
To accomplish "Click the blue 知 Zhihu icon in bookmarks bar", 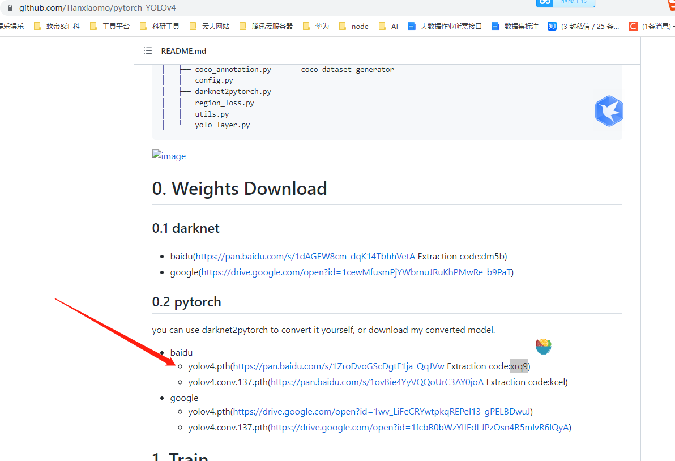I will [x=552, y=25].
